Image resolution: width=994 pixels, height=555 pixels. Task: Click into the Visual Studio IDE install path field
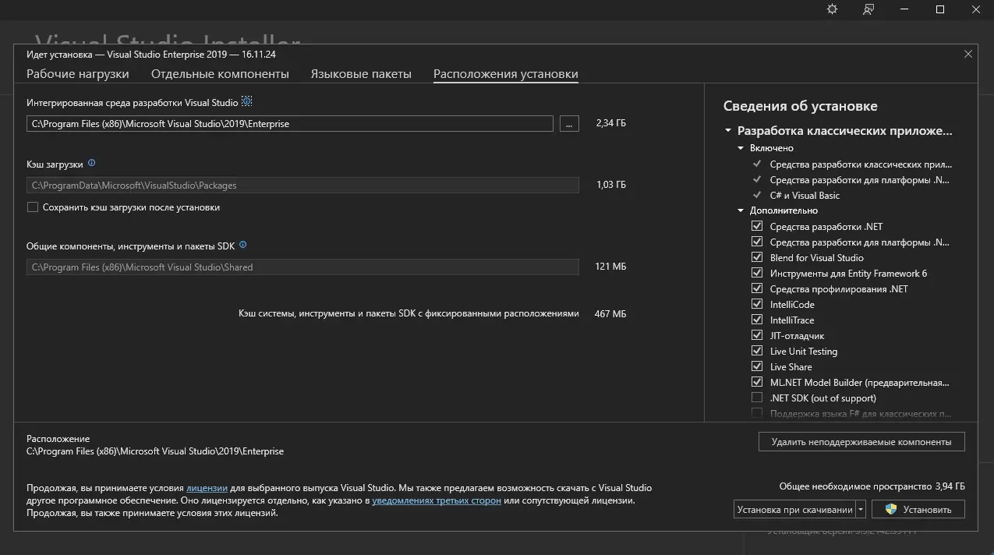(288, 123)
